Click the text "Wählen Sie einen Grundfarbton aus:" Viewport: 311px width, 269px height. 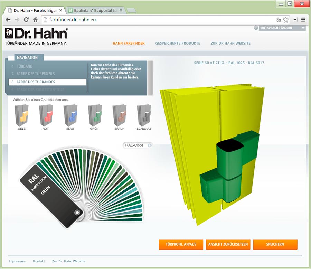[41, 100]
